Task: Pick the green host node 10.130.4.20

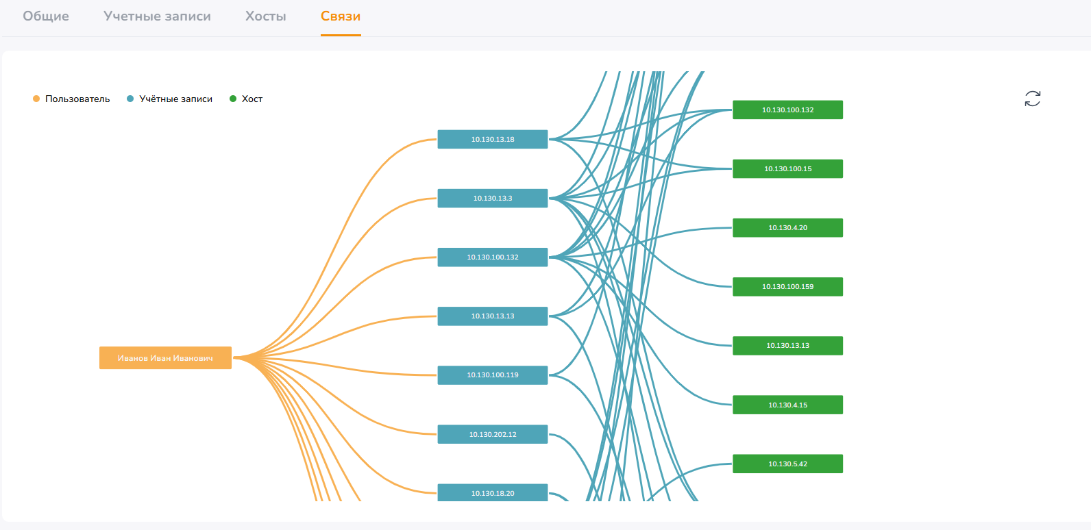Action: click(x=787, y=227)
